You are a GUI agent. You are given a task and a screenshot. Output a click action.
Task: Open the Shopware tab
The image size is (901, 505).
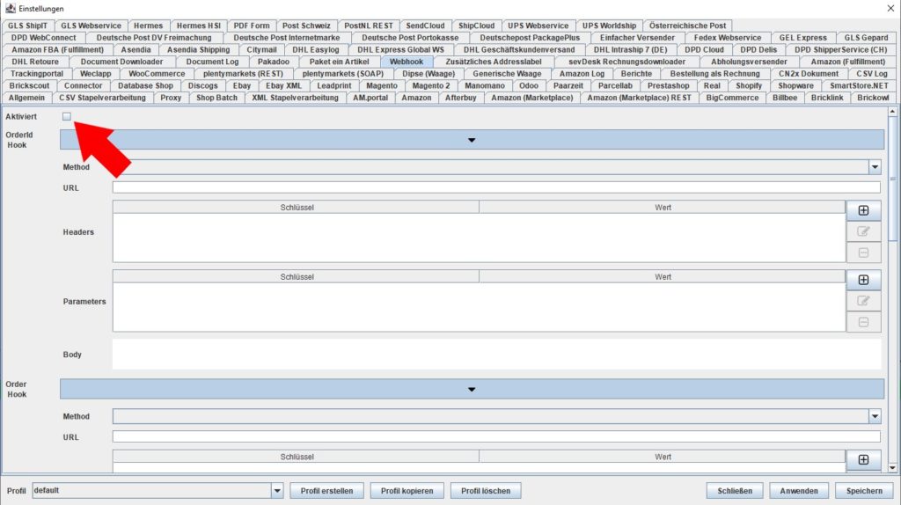[795, 85]
